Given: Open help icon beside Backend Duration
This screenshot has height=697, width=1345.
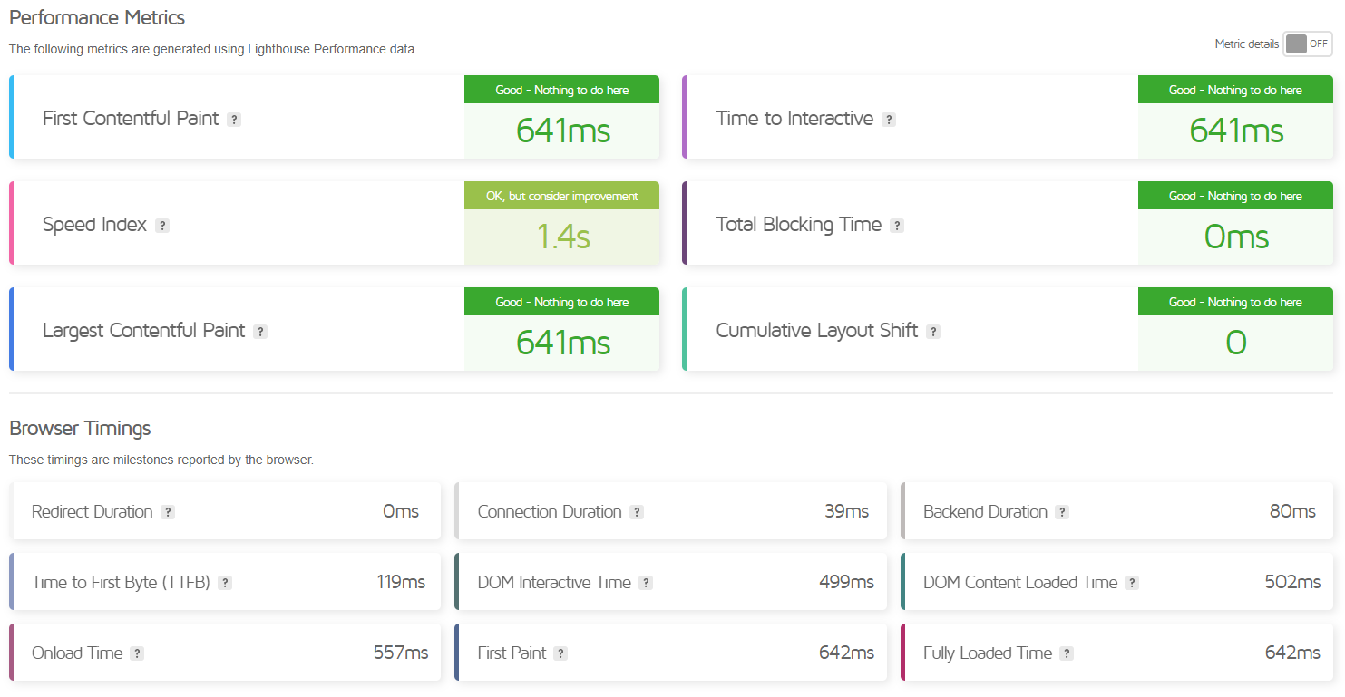Looking at the screenshot, I should click(1062, 512).
